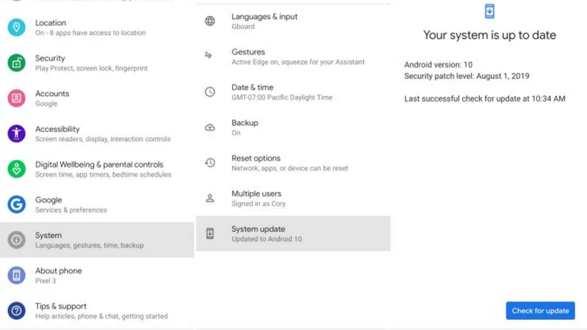587x330 pixels.
Task: Tap the gray System info icon
Action: [x=17, y=240]
